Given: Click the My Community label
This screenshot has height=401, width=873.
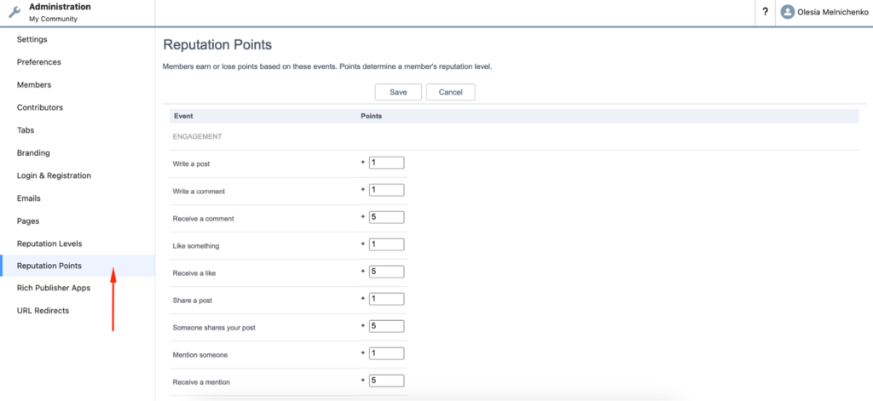Looking at the screenshot, I should tap(53, 19).
